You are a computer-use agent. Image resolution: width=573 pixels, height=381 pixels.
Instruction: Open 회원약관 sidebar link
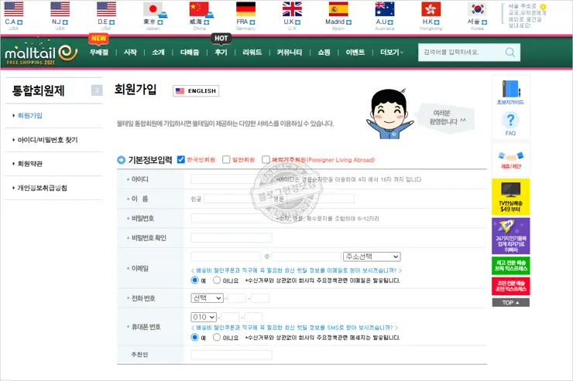point(29,164)
